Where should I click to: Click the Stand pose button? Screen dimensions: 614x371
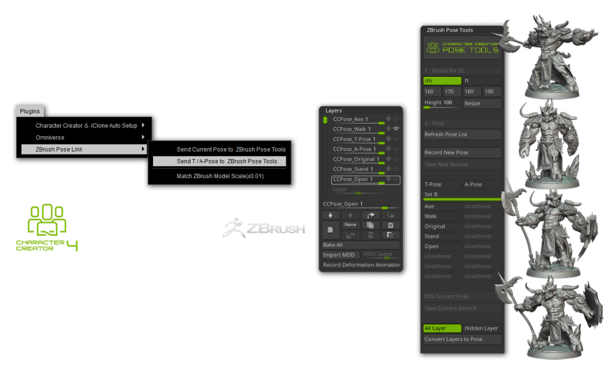tap(442, 236)
